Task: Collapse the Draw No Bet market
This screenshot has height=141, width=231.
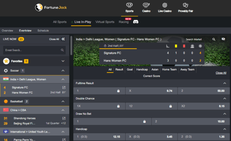Action: tap(225, 114)
